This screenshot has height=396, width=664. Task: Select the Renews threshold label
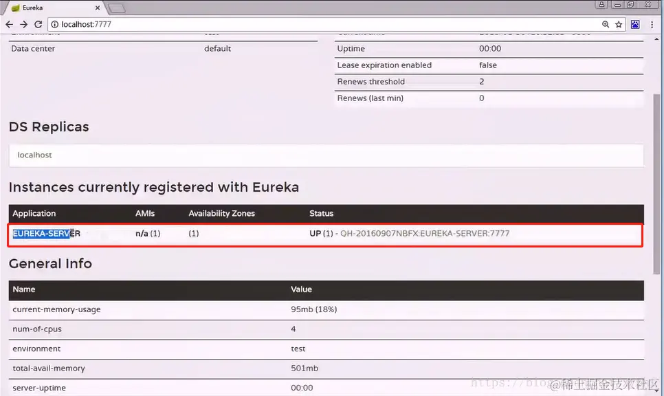(x=371, y=82)
